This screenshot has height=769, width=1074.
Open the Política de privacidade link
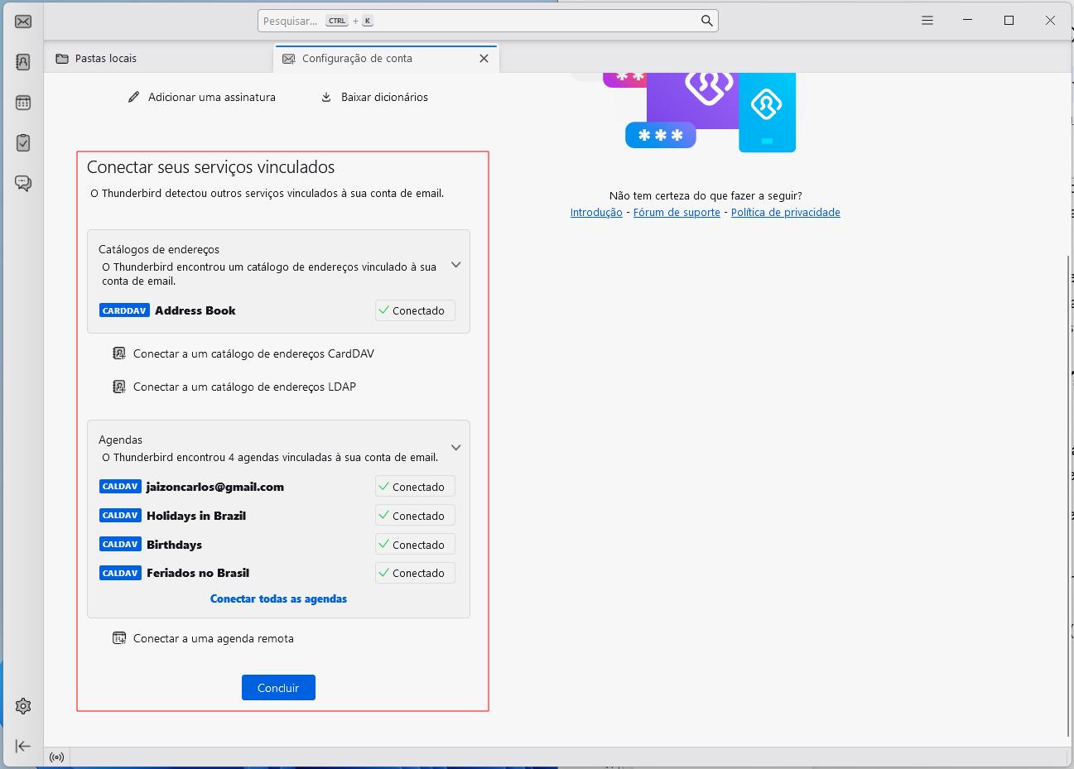tap(786, 212)
